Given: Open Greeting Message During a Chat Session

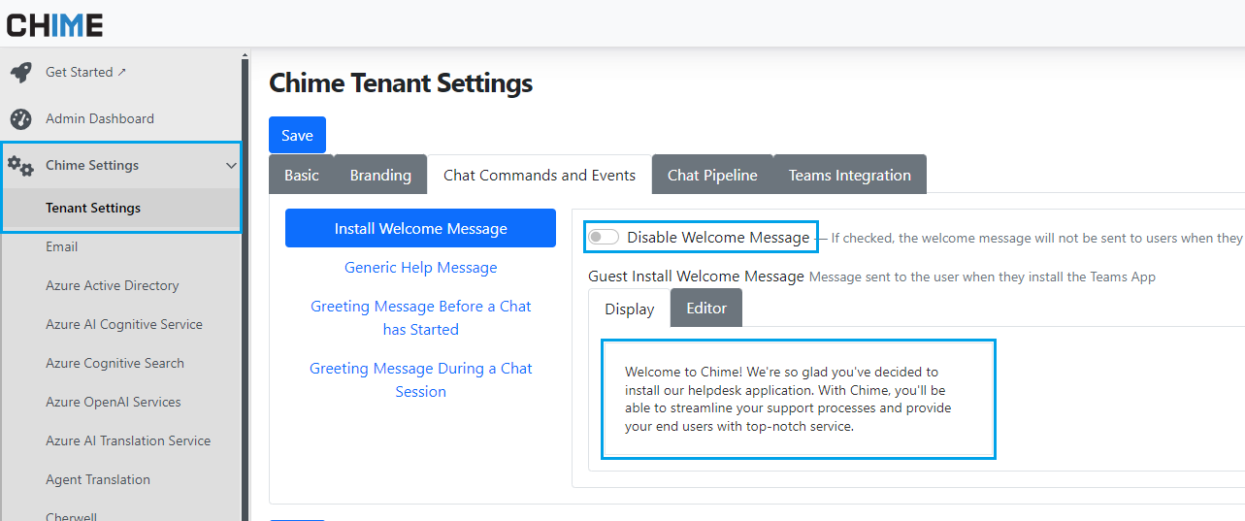Looking at the screenshot, I should (420, 380).
